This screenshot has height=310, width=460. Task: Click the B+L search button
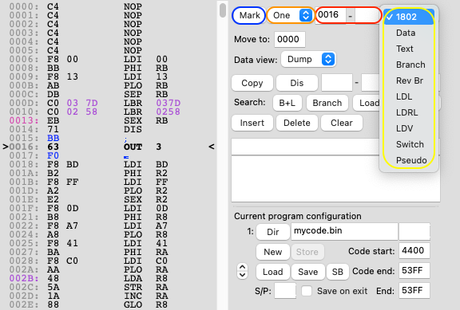[x=287, y=103]
